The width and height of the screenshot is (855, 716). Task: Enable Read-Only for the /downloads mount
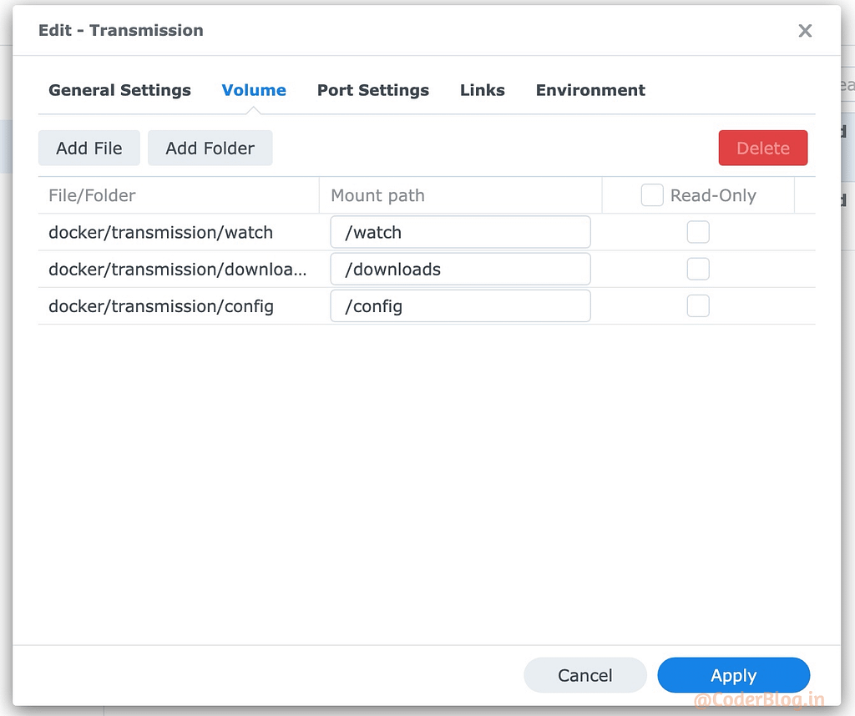point(698,270)
